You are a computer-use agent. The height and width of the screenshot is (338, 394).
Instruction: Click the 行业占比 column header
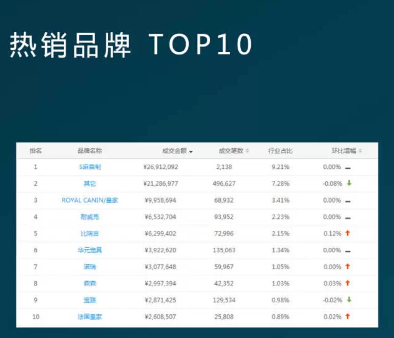pos(280,151)
